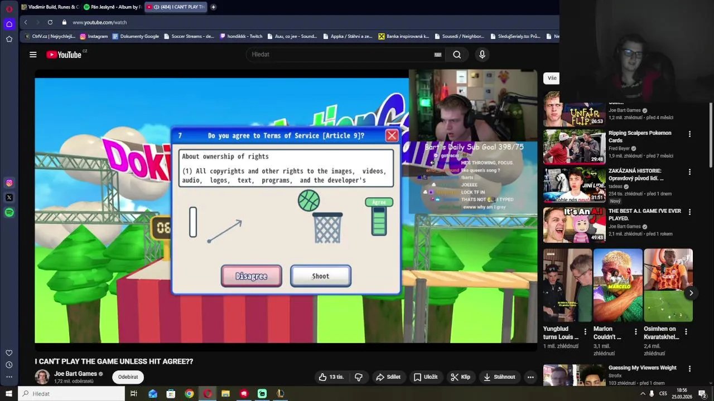Image resolution: width=714 pixels, height=401 pixels.
Task: Like the video with thumbs up
Action: [x=331, y=377]
